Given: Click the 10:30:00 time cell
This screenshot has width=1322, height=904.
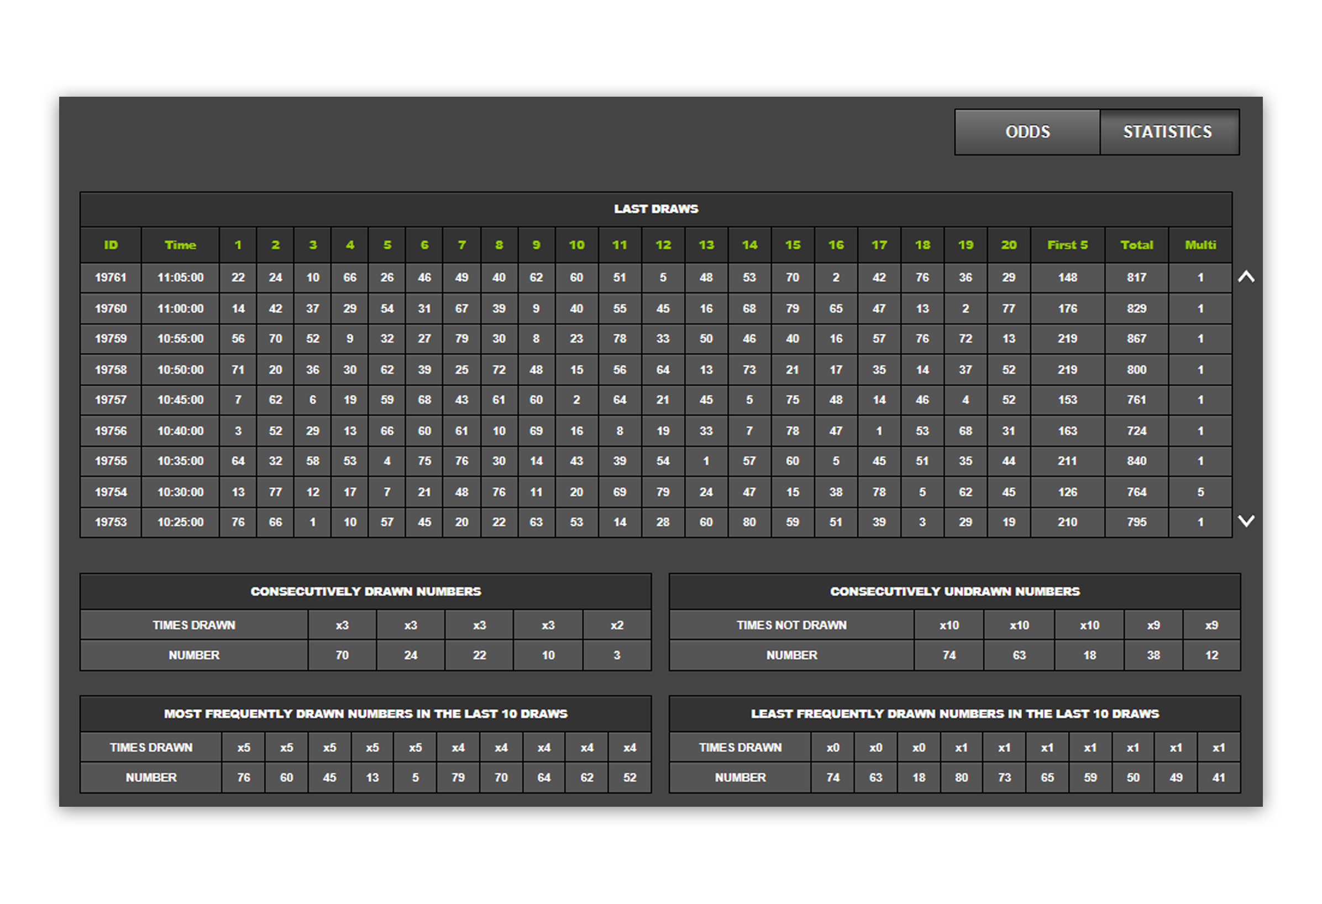Looking at the screenshot, I should [x=180, y=492].
